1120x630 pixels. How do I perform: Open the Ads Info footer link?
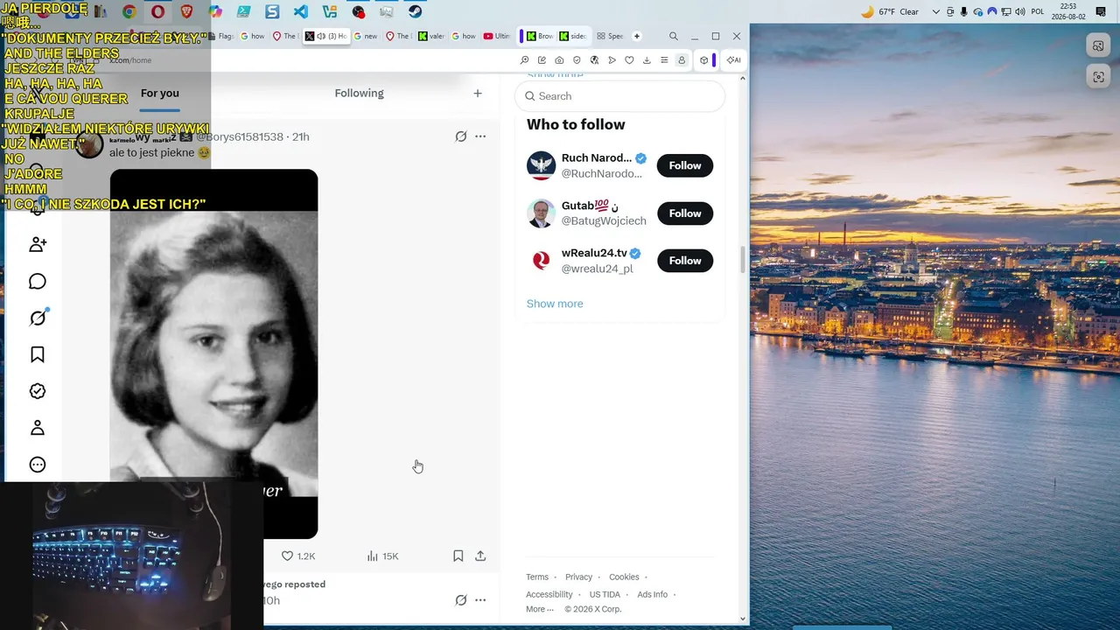coord(652,594)
